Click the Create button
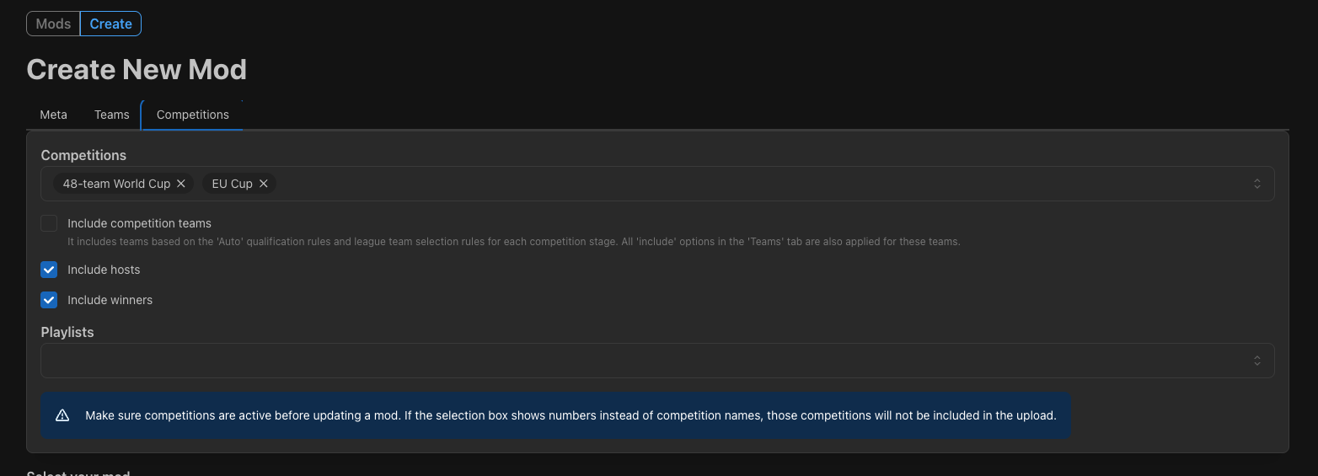 click(x=110, y=24)
